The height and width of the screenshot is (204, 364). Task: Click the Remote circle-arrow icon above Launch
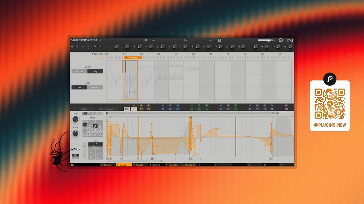pos(93,54)
